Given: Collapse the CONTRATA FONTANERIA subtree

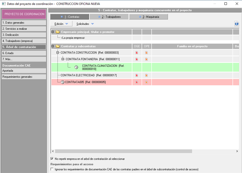Looking at the screenshot, I should (x=63, y=59).
